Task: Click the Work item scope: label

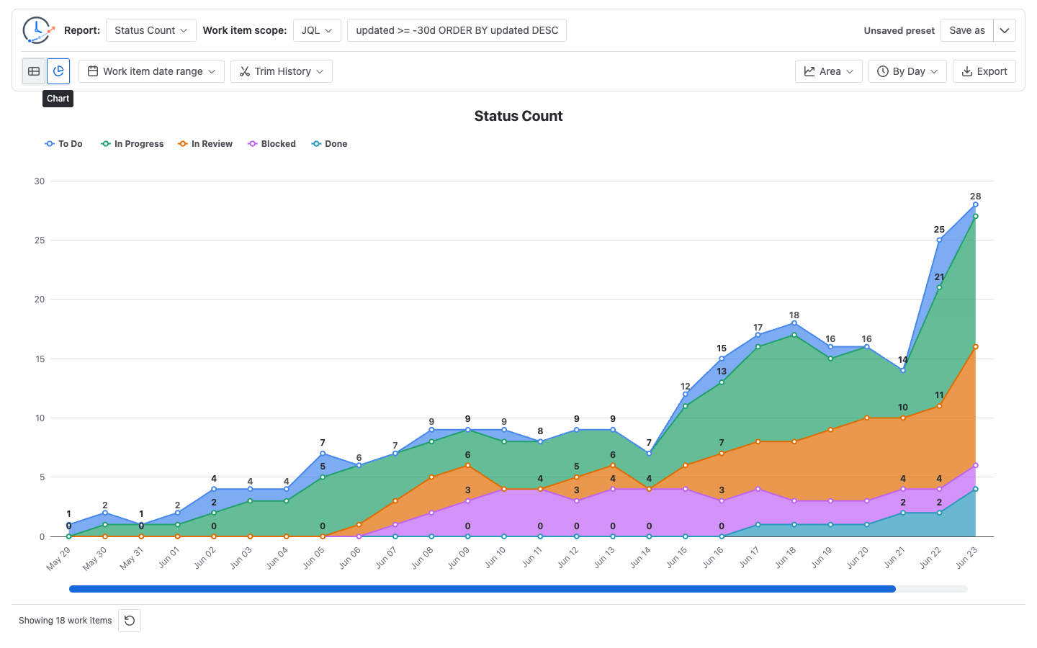Action: 245,30
